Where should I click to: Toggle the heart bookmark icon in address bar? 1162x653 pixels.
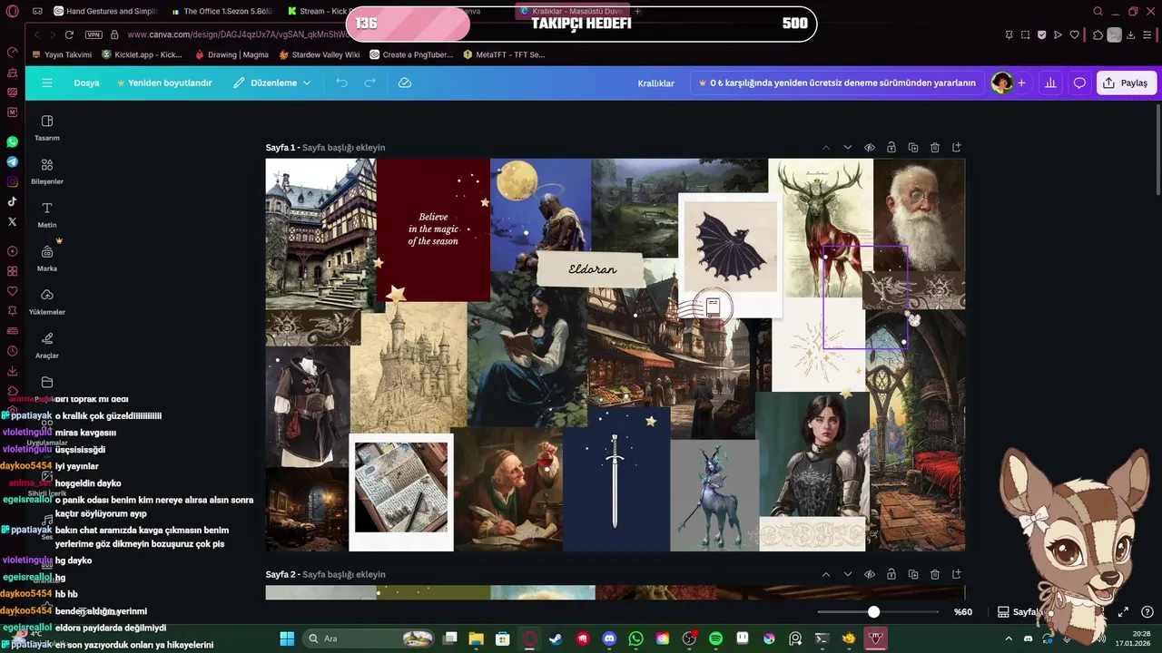[x=1075, y=34]
